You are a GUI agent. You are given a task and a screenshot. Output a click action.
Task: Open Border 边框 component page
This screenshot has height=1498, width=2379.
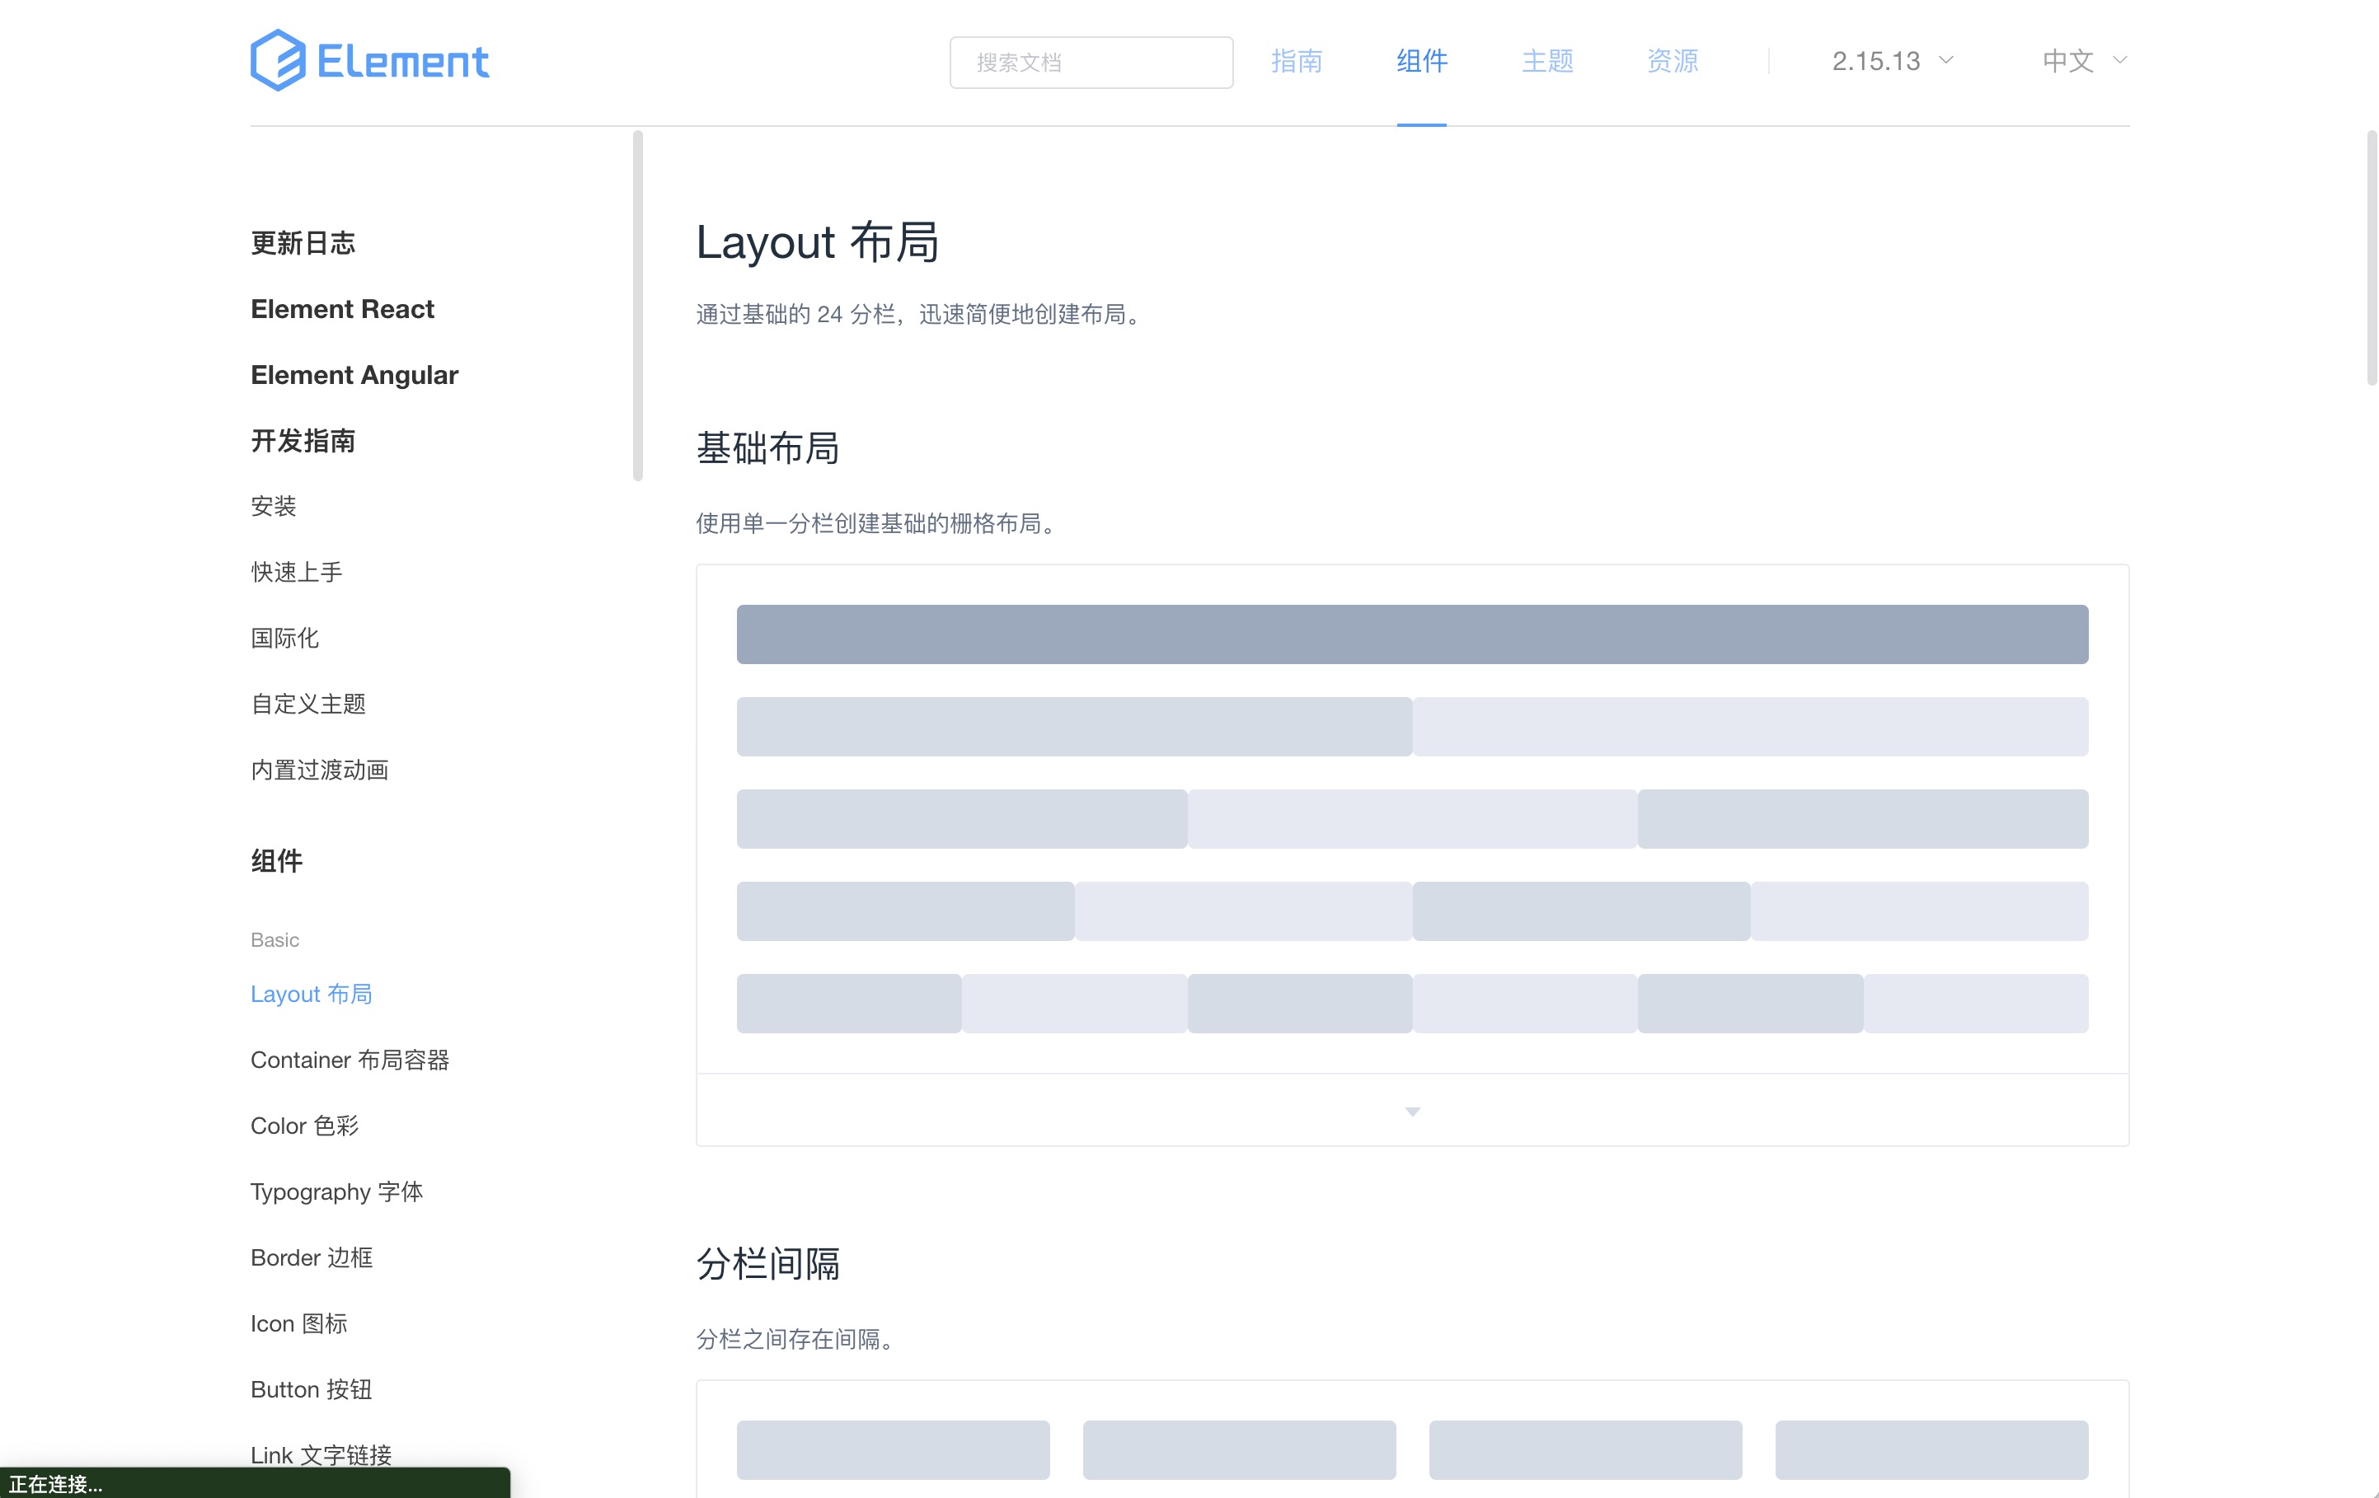[312, 1258]
